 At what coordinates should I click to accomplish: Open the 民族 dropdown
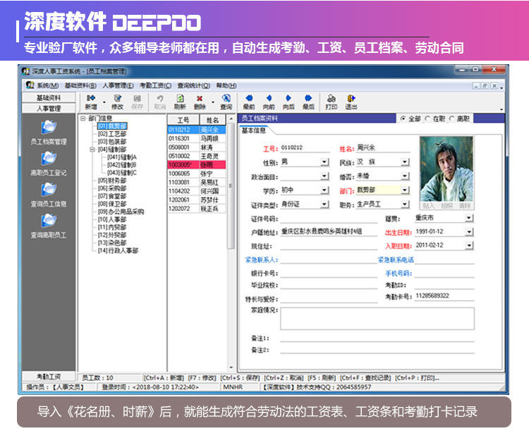point(405,162)
